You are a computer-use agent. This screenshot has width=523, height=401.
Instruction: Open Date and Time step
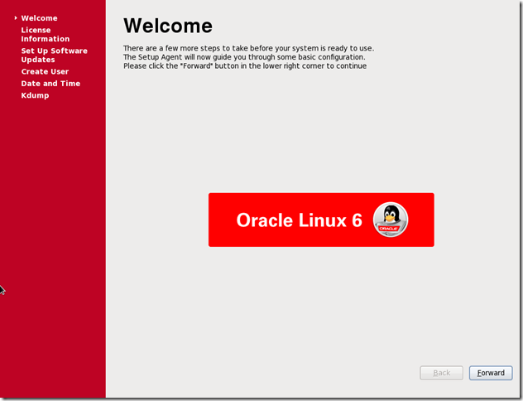pyautogui.click(x=50, y=84)
